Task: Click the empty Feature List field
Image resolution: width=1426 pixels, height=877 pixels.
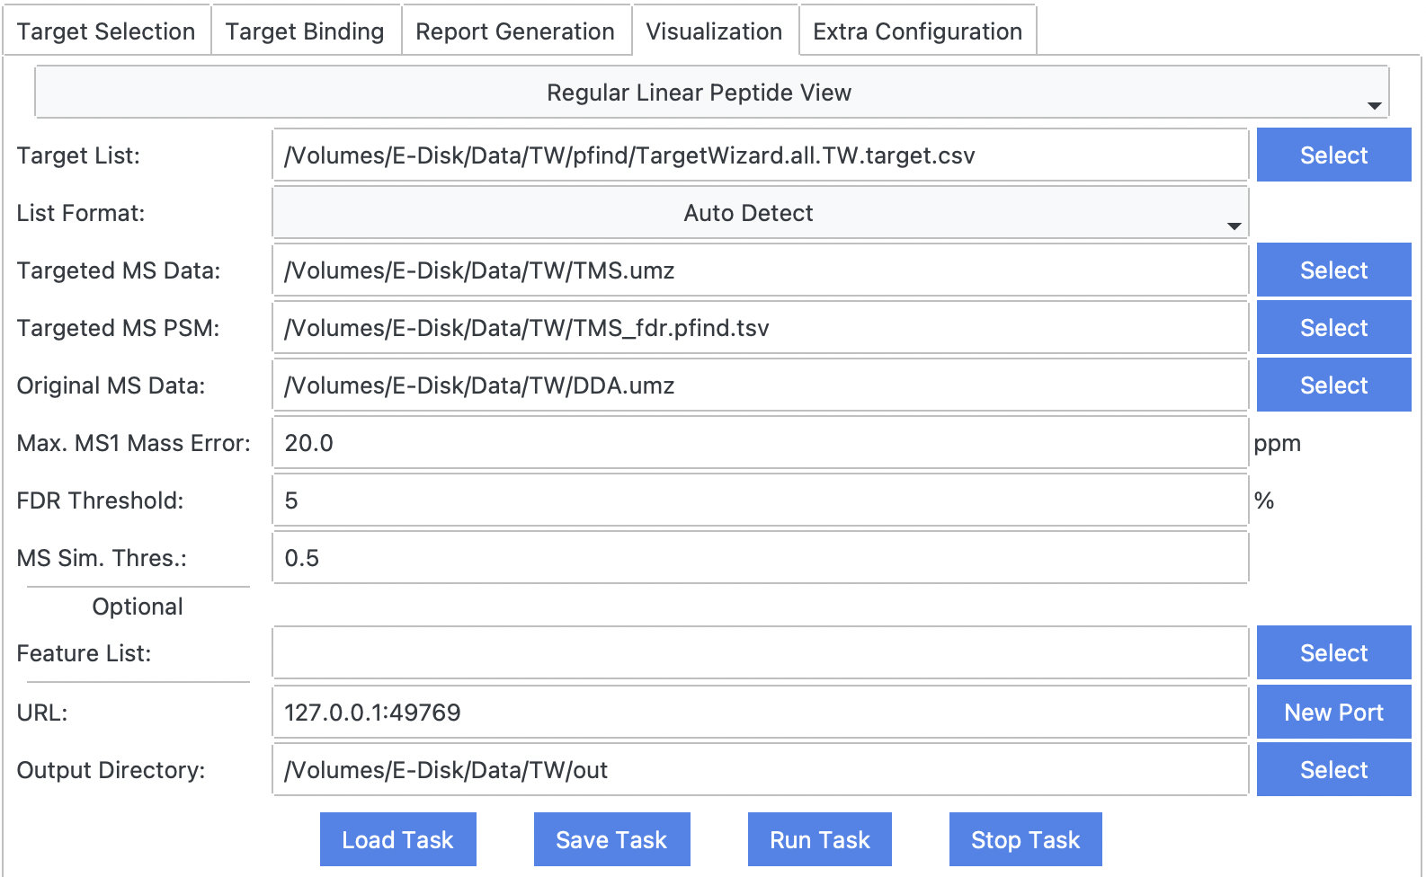Action: pyautogui.click(x=760, y=653)
